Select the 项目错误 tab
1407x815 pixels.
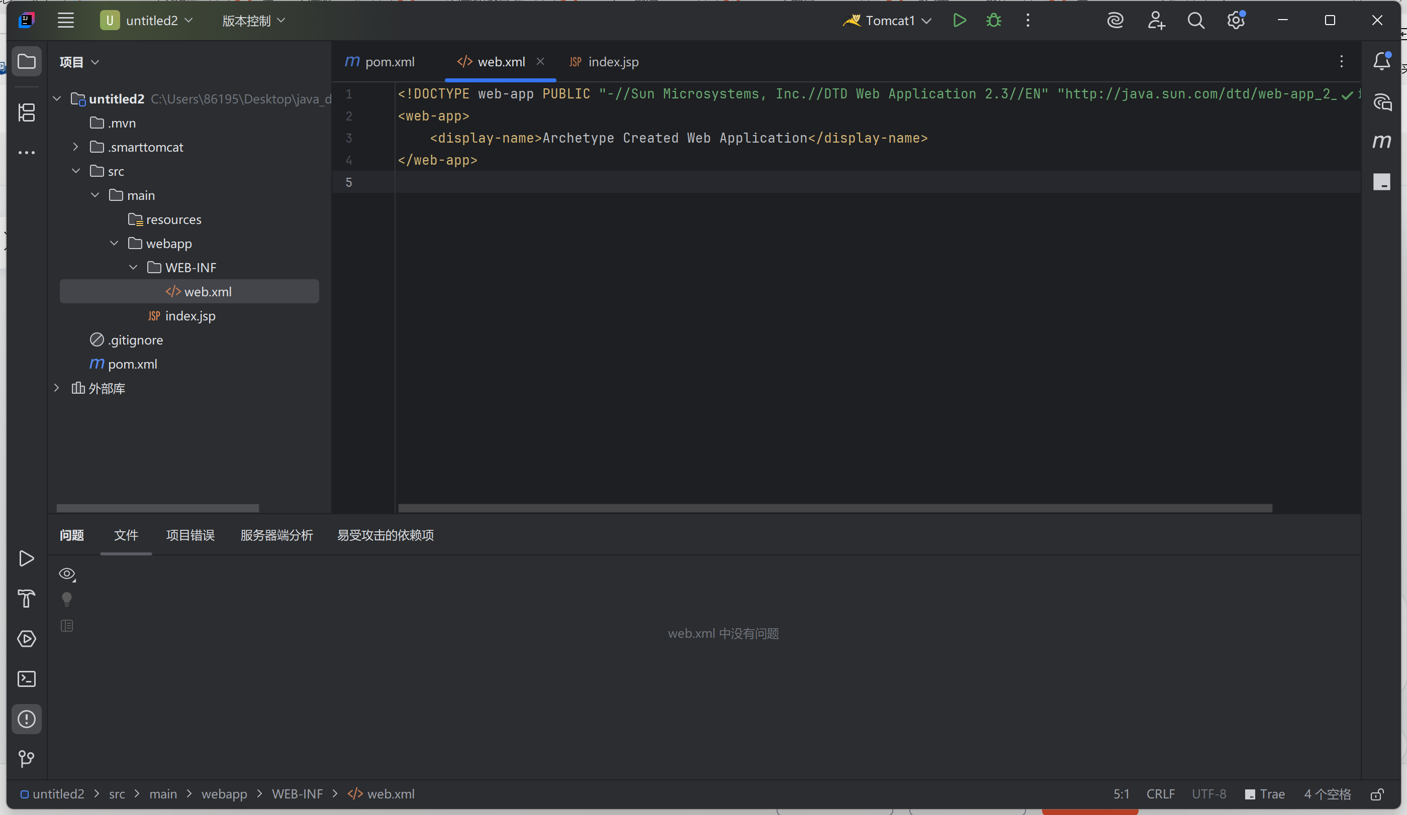coord(191,535)
